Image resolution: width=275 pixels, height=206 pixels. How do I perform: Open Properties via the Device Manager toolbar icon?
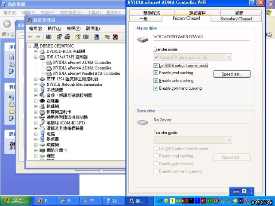[59, 37]
